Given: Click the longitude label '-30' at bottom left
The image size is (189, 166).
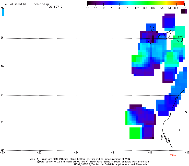Looking at the screenshot, I should [2, 152].
